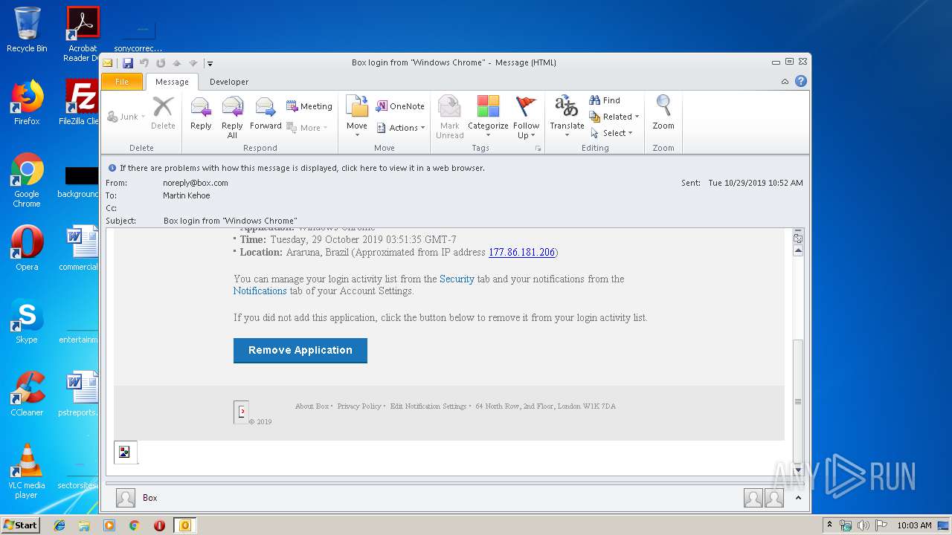Image resolution: width=952 pixels, height=535 pixels.
Task: Click the taskbar clock showing 10:03 AM
Action: [914, 525]
